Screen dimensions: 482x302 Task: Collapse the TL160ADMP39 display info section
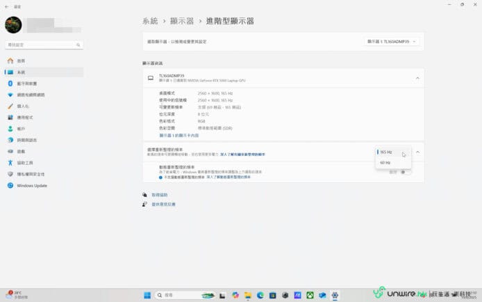click(417, 78)
